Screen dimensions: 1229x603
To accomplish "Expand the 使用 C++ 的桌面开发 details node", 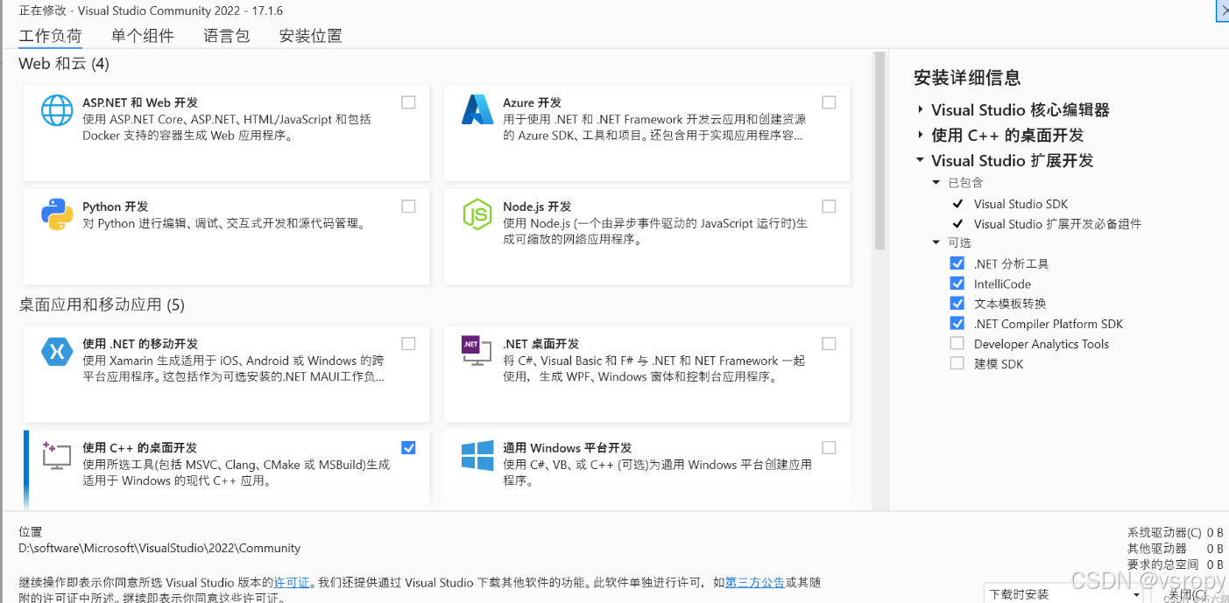I will 920,135.
